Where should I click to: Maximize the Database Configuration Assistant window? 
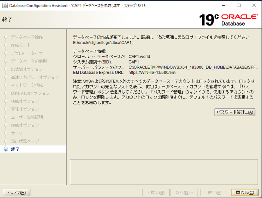tap(238, 6)
